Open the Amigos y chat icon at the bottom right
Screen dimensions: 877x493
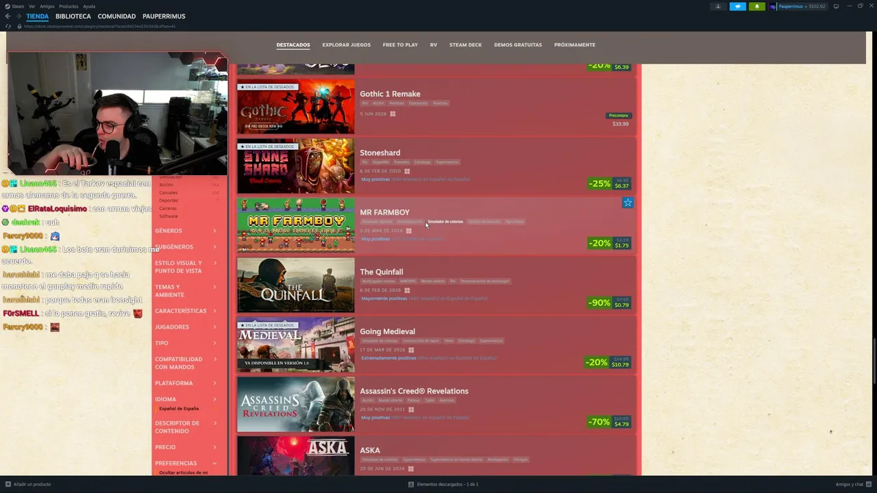tap(869, 484)
